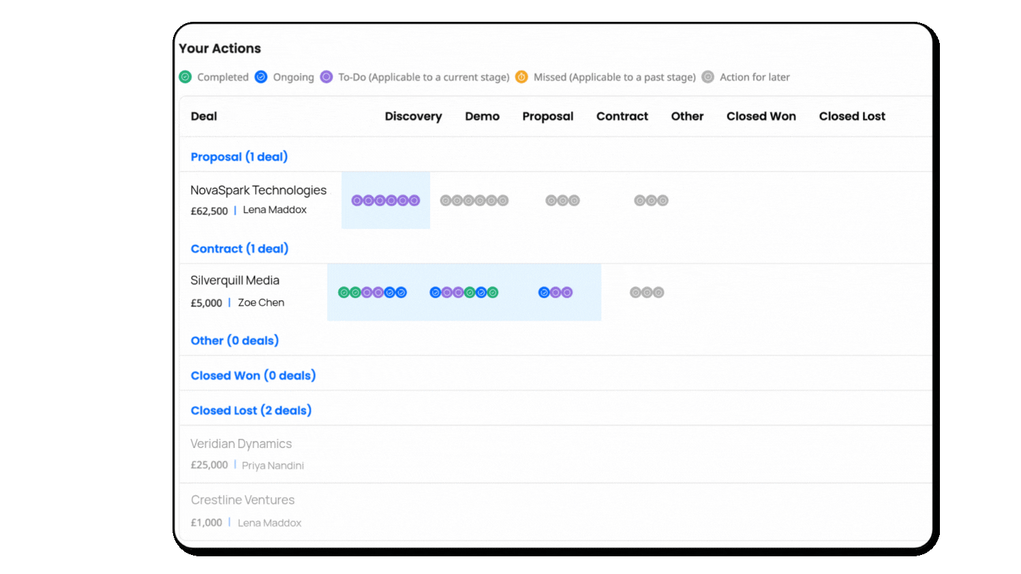Click the green Completed legend icon

[x=185, y=77]
